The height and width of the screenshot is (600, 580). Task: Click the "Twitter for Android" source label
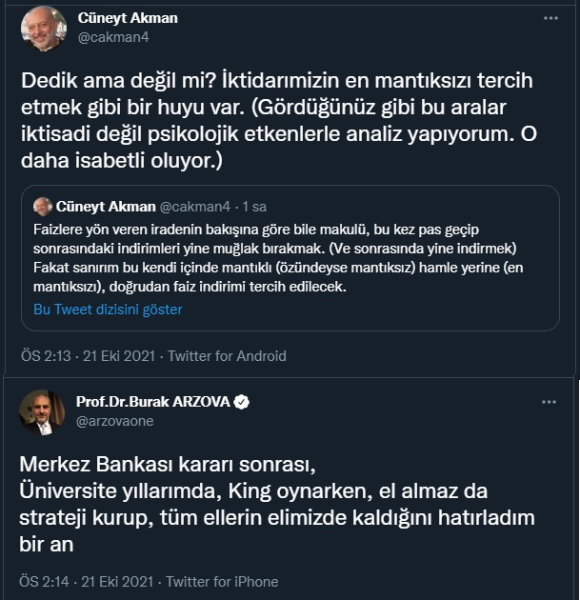tap(227, 356)
